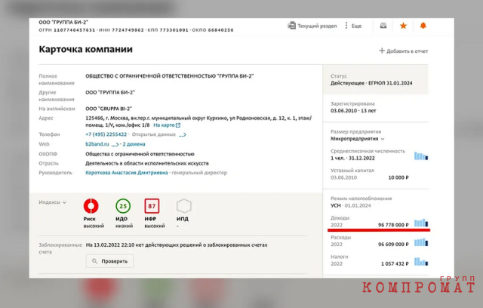The height and width of the screenshot is (308, 483).
Task: Click 'Добавить в отчет' plus button
Action: (403, 51)
